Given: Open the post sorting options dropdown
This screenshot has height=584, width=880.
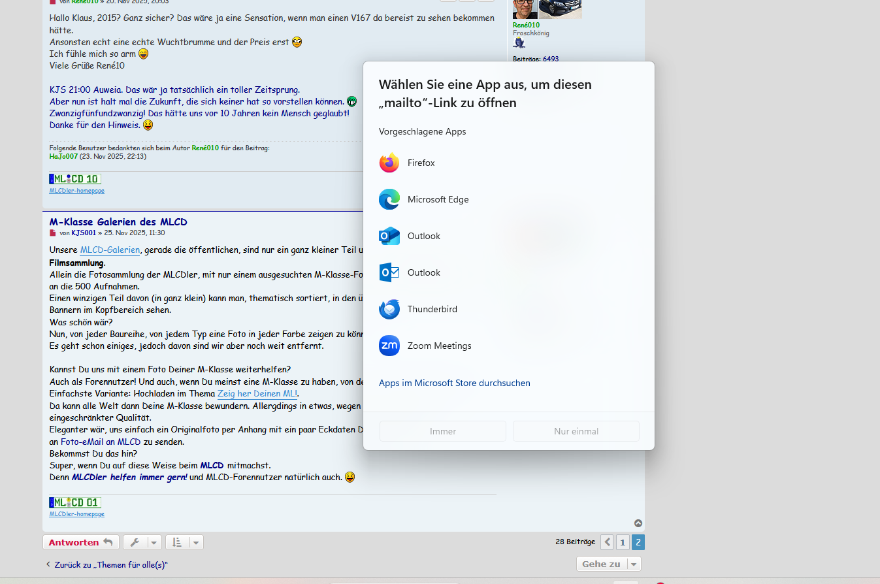Looking at the screenshot, I should click(184, 542).
